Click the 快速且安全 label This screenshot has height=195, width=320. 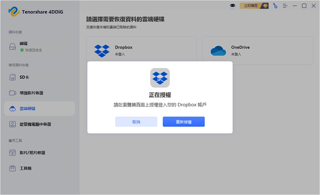click(34, 50)
